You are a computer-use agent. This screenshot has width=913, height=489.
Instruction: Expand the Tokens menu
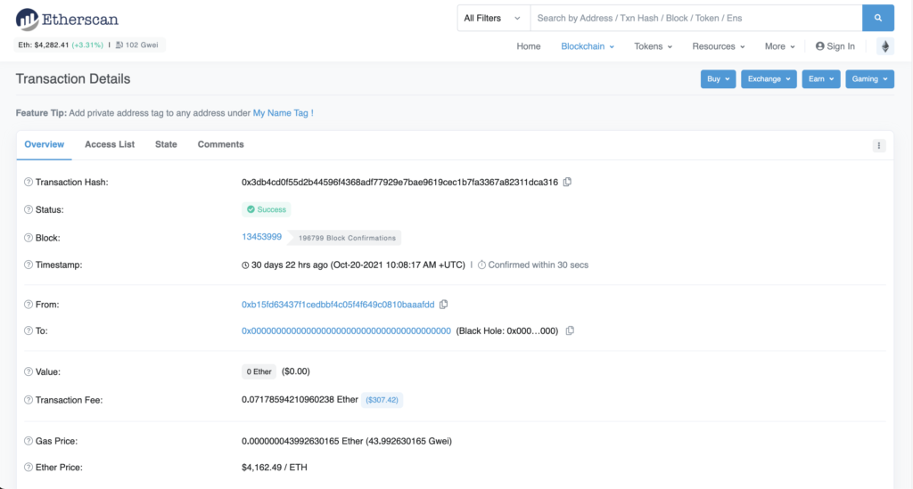click(x=654, y=46)
